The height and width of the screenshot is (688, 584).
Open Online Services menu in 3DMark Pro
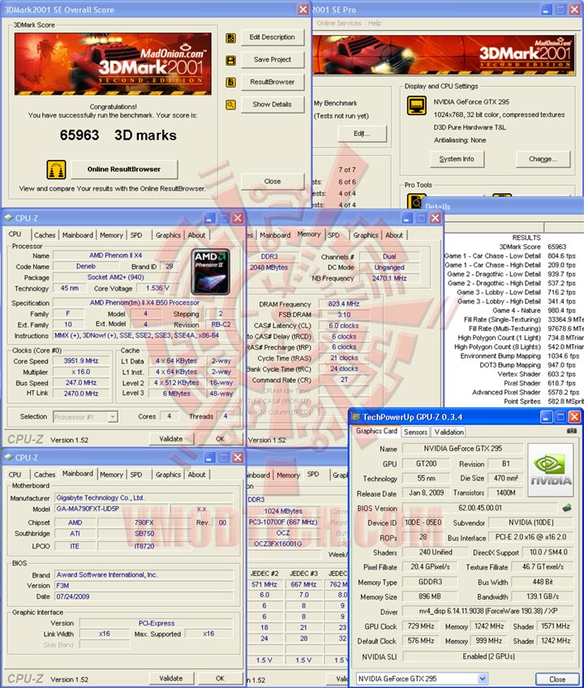point(339,24)
